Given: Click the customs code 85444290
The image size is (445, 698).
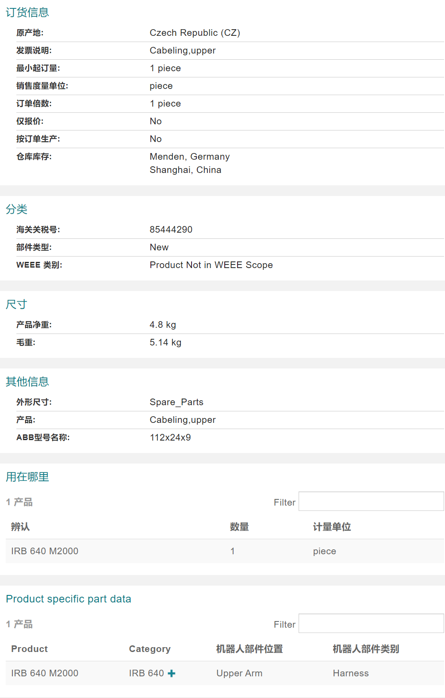Looking at the screenshot, I should (171, 230).
